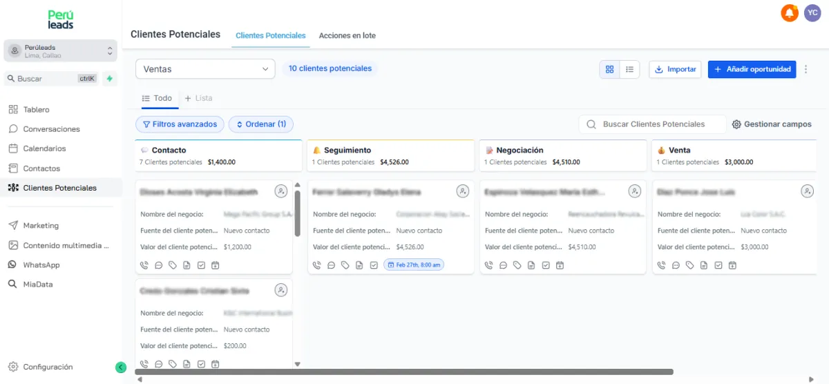The height and width of the screenshot is (384, 829).
Task: Click tag icon on the $1,200.00 card
Action: pyautogui.click(x=173, y=265)
